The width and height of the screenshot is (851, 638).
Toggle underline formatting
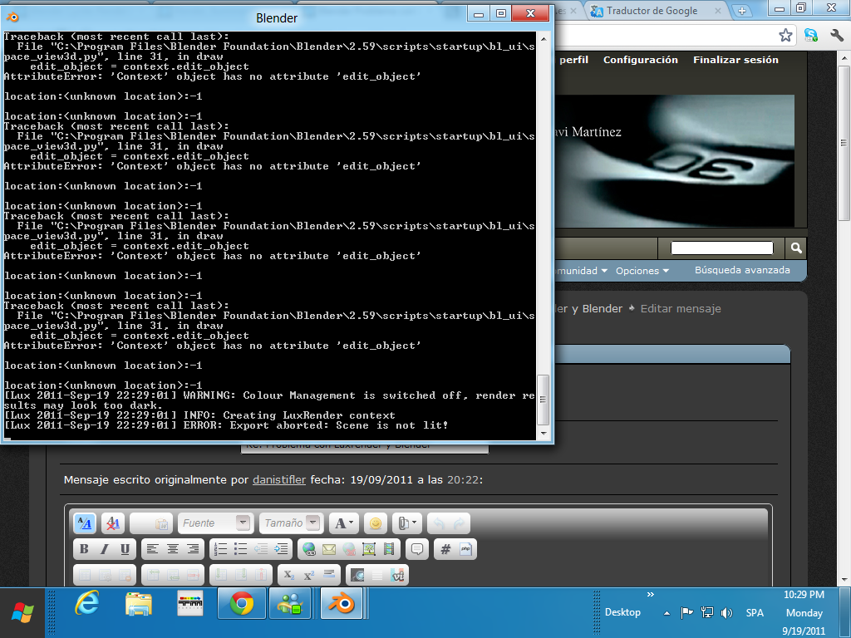point(125,549)
